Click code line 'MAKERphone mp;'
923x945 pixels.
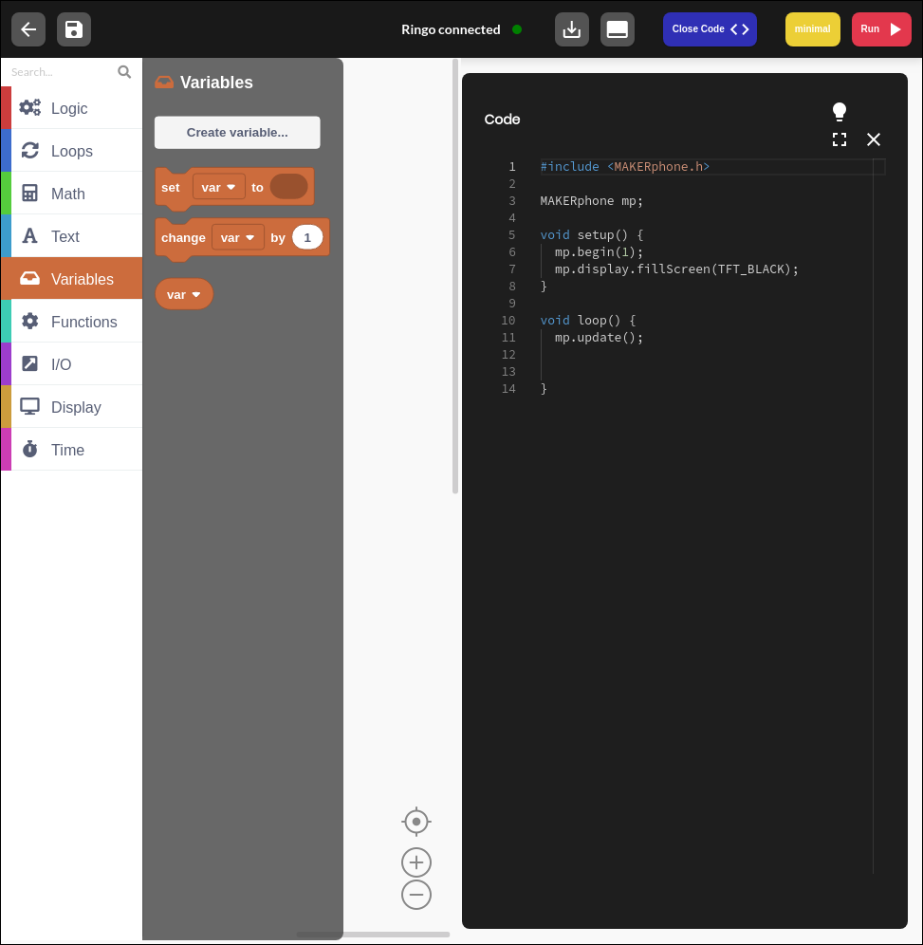592,201
